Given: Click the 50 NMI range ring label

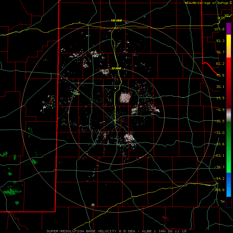Looking at the screenshot, I should [x=116, y=68].
